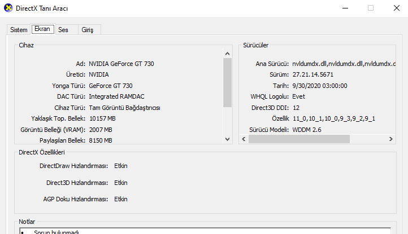Click the Integrated RAMDAC value
The height and width of the screenshot is (234, 408).
point(116,96)
